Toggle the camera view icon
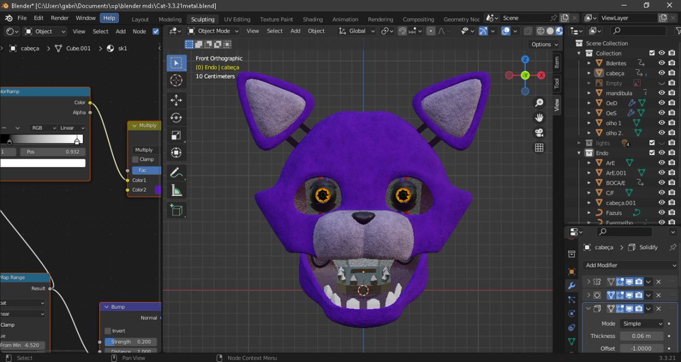This screenshot has width=681, height=362. click(539, 132)
